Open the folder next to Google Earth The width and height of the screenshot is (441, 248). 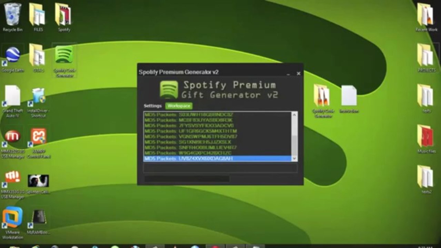(x=38, y=58)
